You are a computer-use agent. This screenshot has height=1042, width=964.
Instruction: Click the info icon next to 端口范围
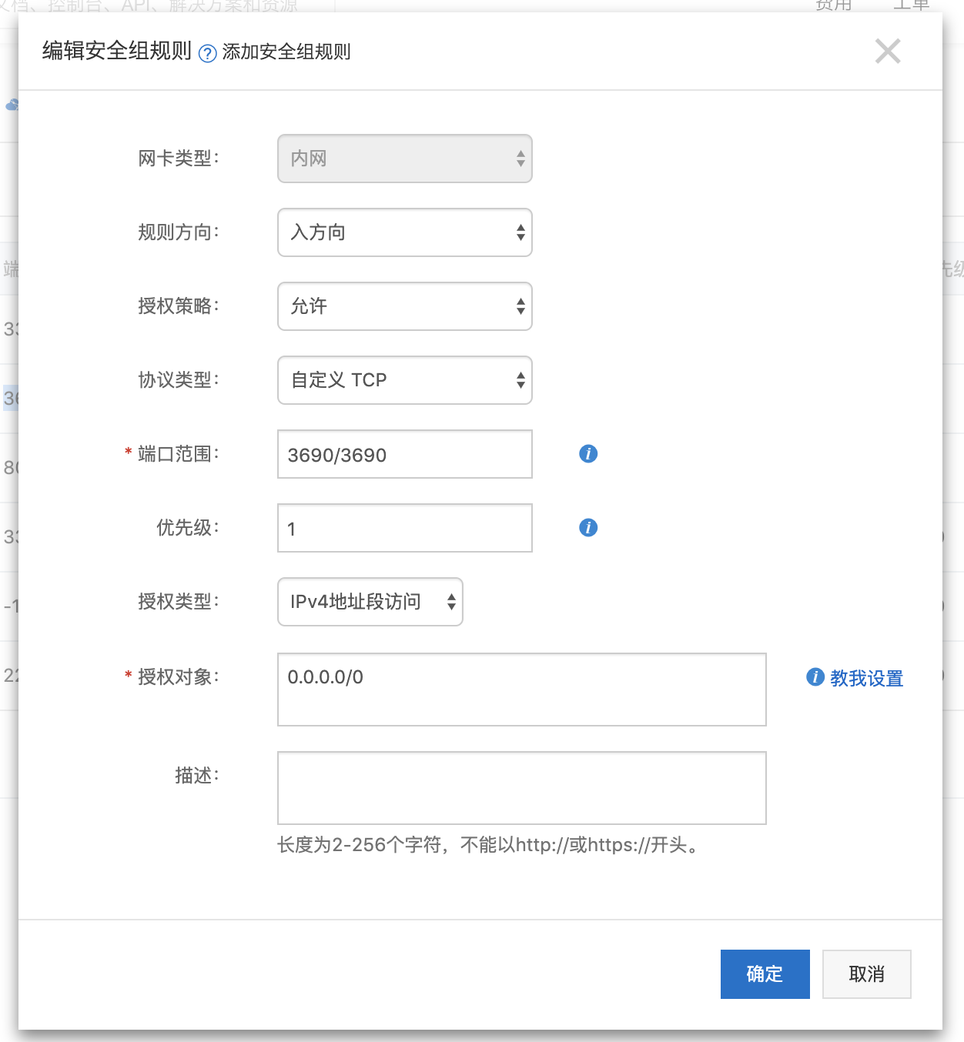point(587,454)
